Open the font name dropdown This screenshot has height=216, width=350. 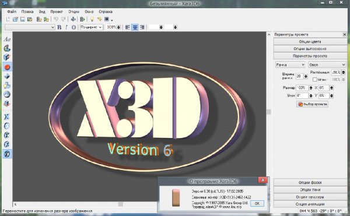[x=30, y=27]
